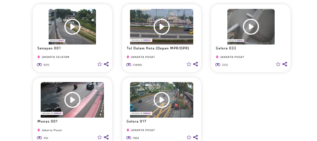Share the Tol Dalam Kota camera
This screenshot has width=317, height=141.
196,64
